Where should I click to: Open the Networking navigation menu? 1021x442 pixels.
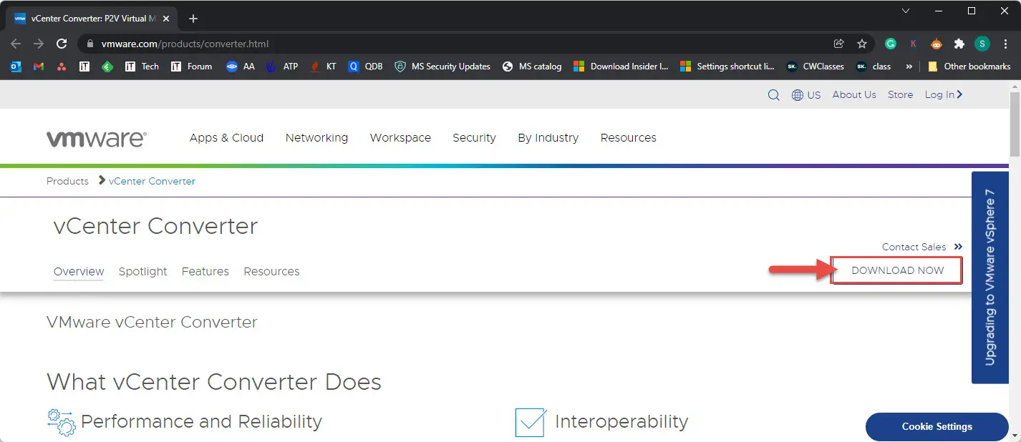pos(316,137)
